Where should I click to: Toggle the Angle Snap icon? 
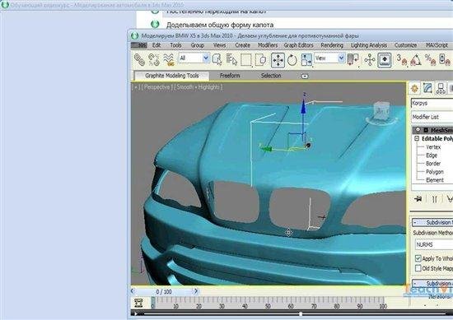[x=416, y=60]
